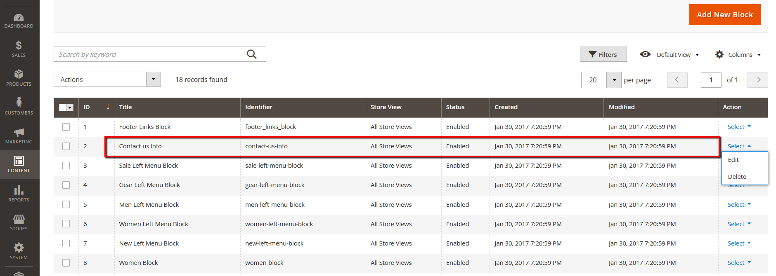Click the women-left-menu-block identifier
This screenshot has height=276, width=776.
[279, 224]
